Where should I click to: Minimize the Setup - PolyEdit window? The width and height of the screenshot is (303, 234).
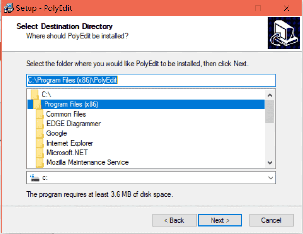coord(230,8)
